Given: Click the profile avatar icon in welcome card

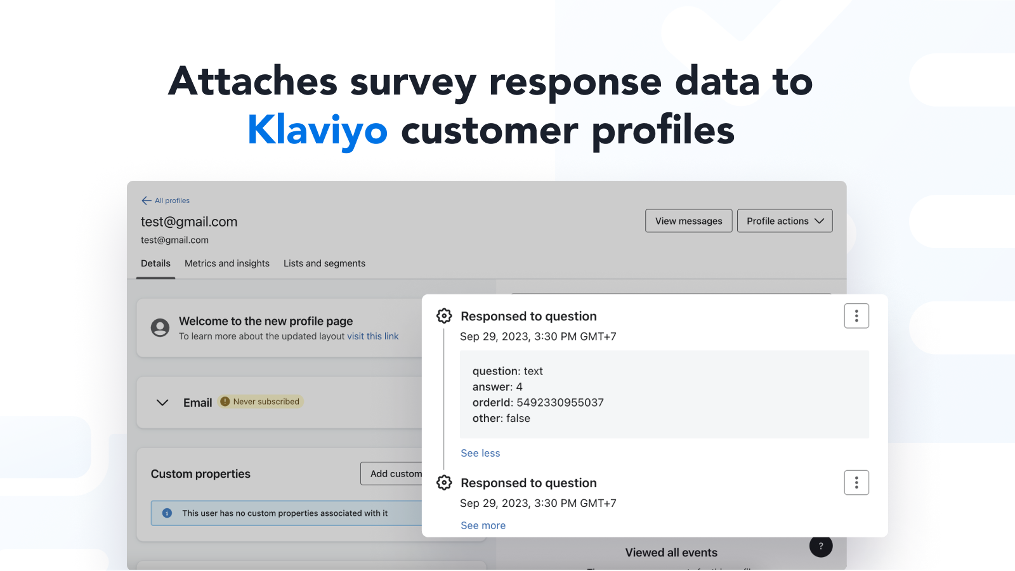Looking at the screenshot, I should [160, 327].
